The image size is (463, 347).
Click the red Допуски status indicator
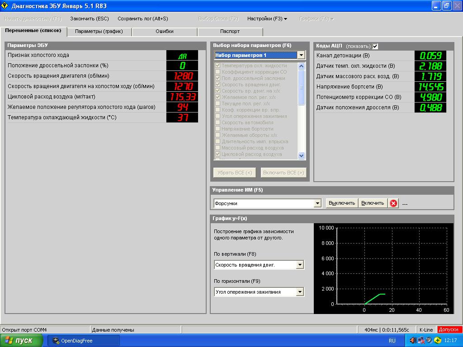tap(449, 330)
